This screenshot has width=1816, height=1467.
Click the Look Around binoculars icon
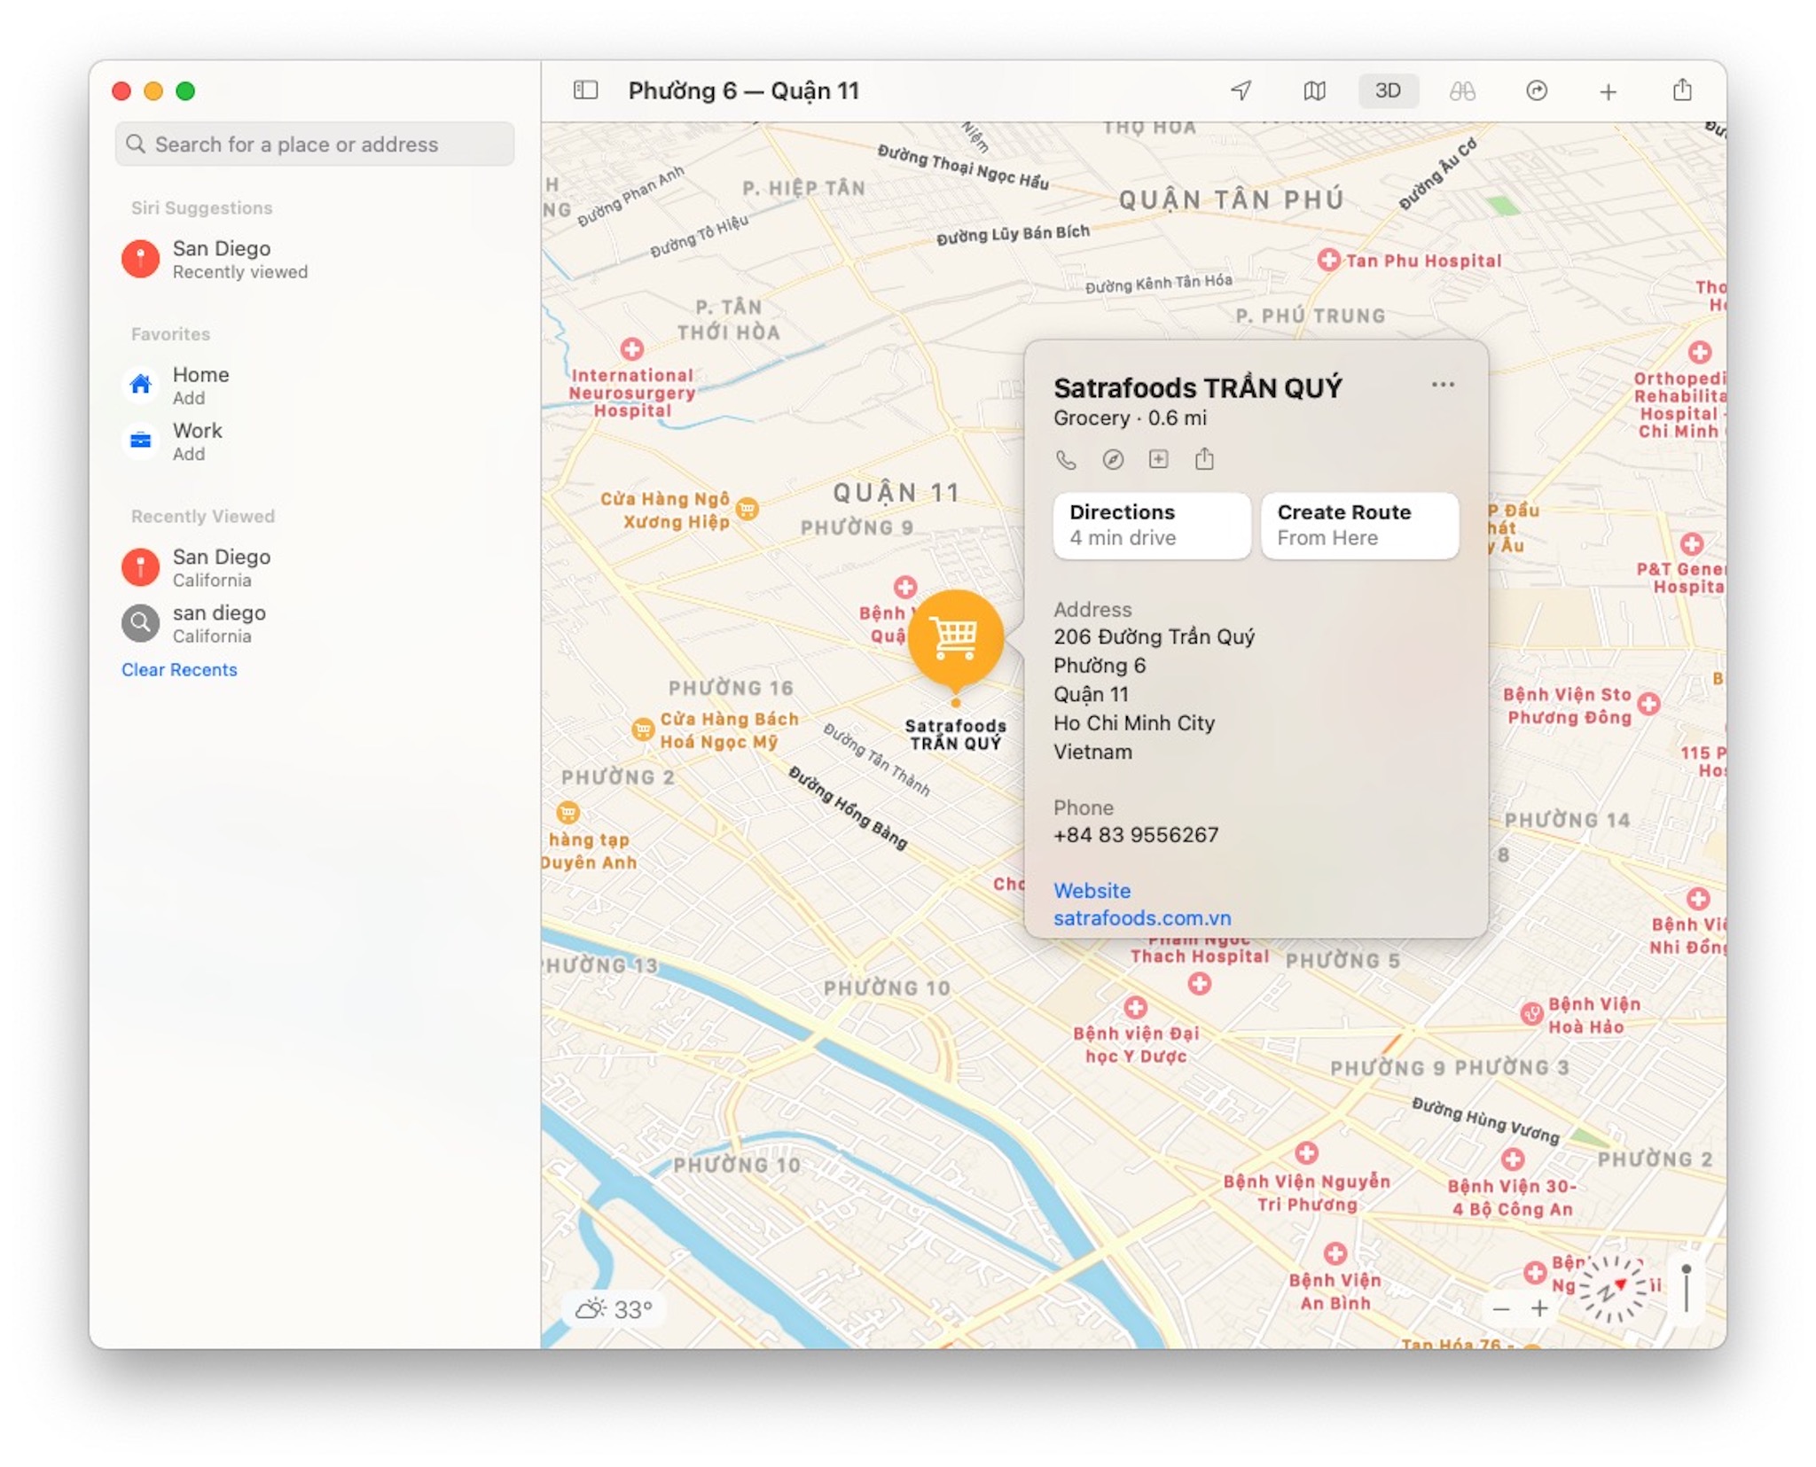point(1462,90)
